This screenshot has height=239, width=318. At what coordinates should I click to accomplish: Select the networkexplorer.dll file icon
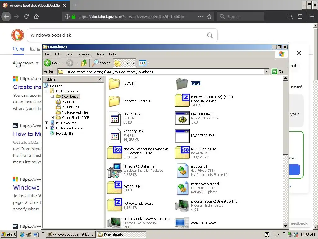[x=182, y=188]
